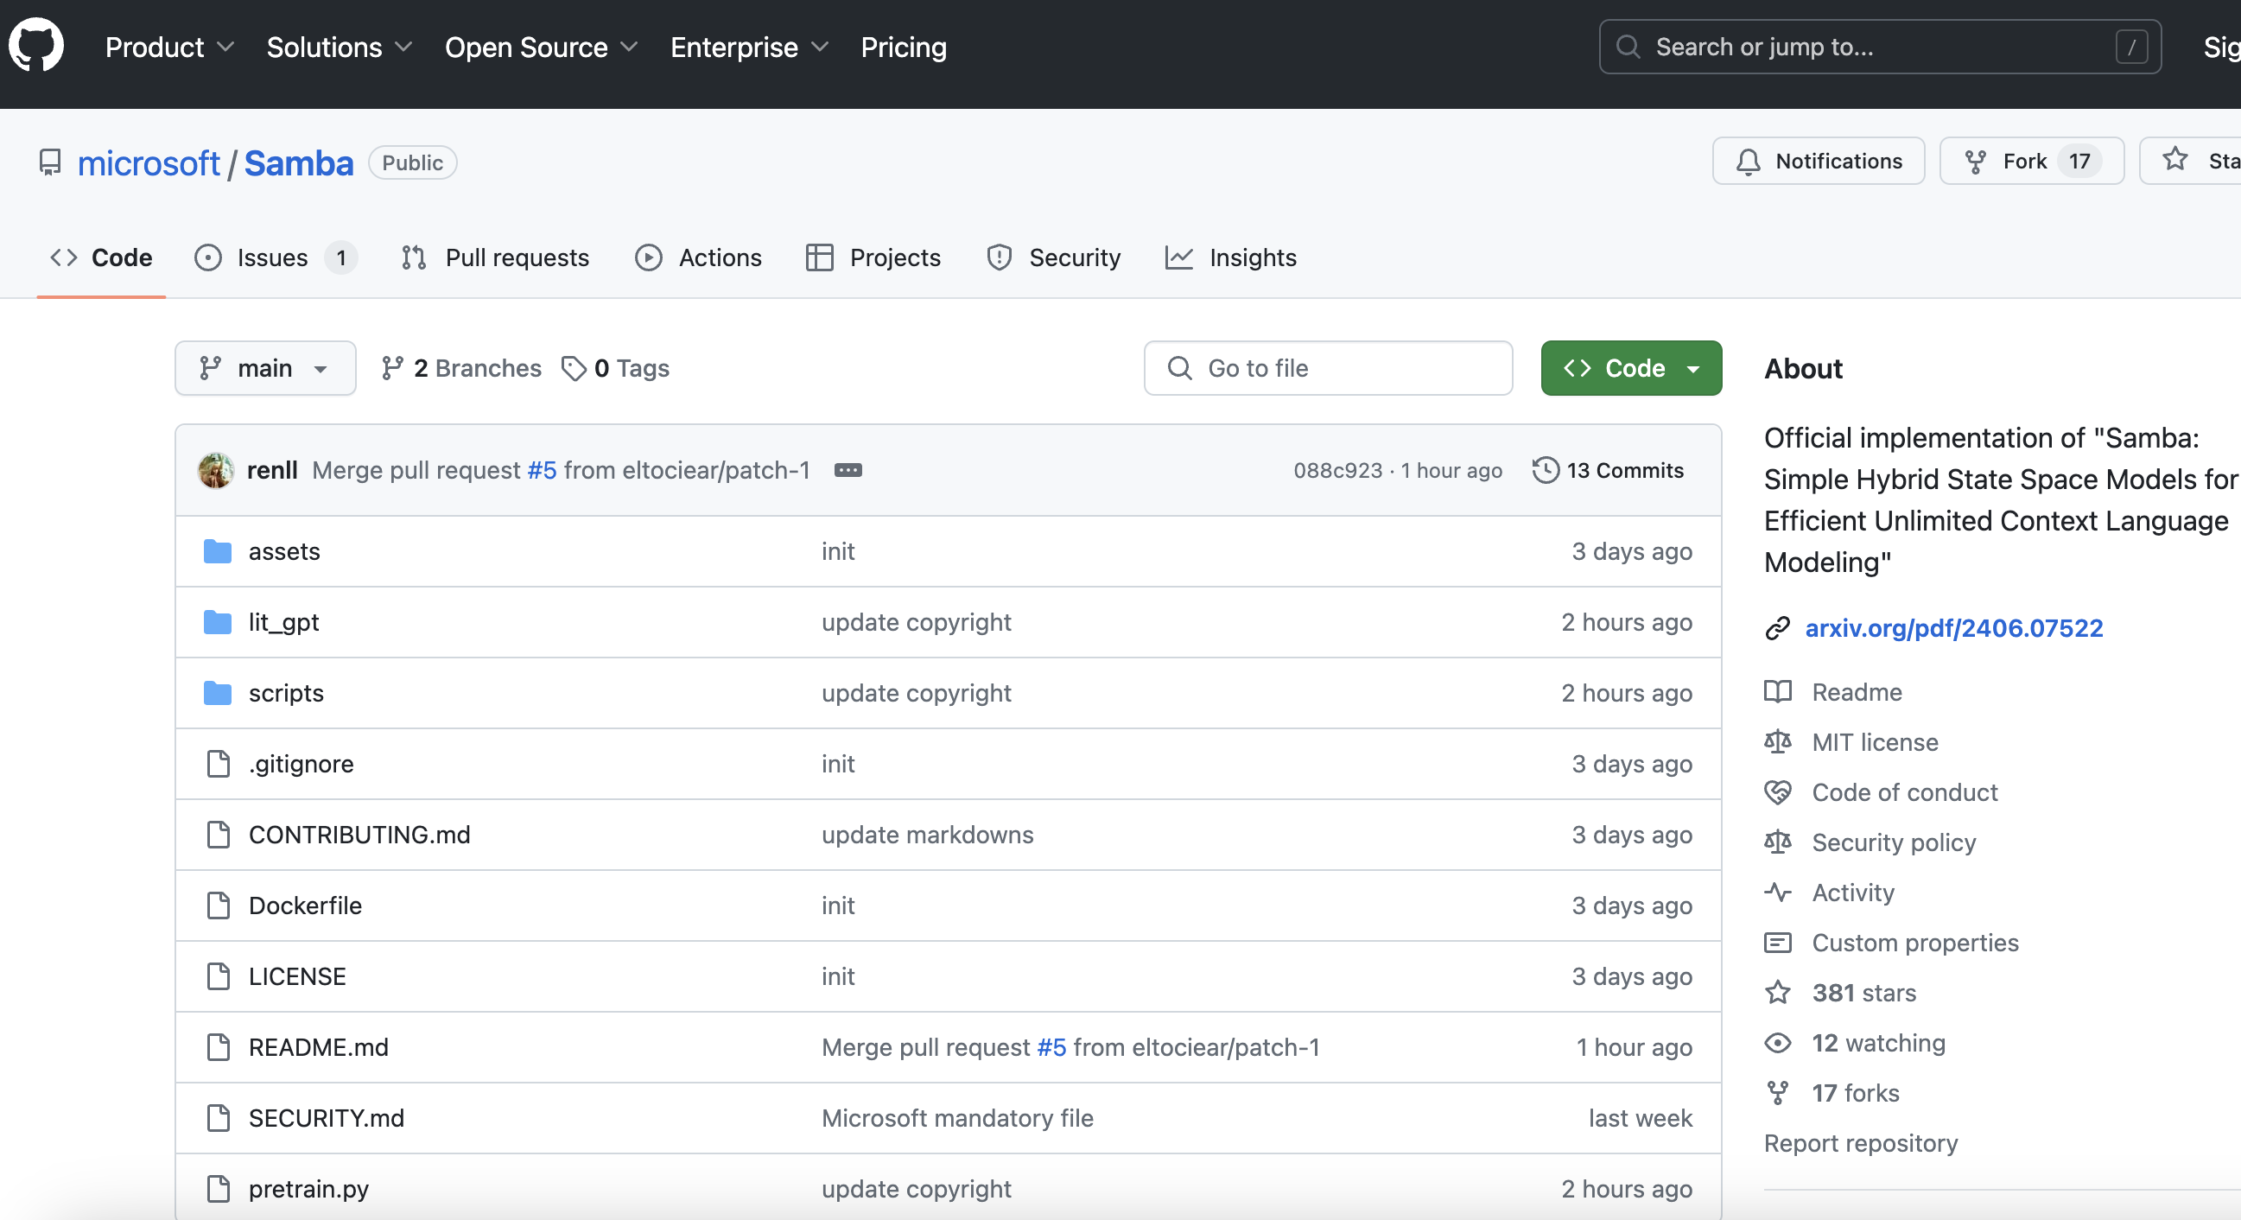Open the Code of conduct link

click(x=1904, y=791)
